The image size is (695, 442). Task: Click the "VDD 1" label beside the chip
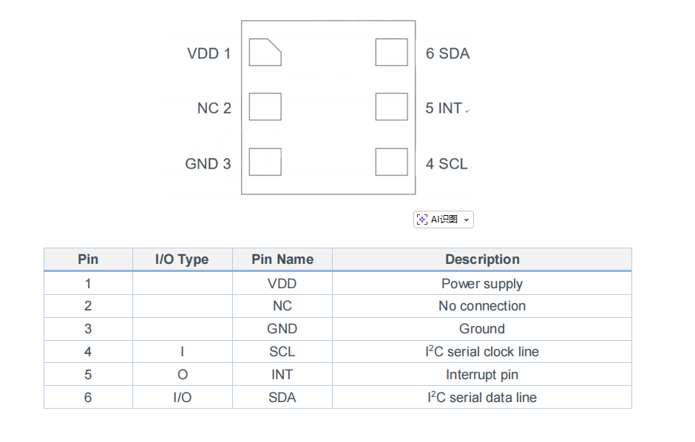click(x=208, y=54)
